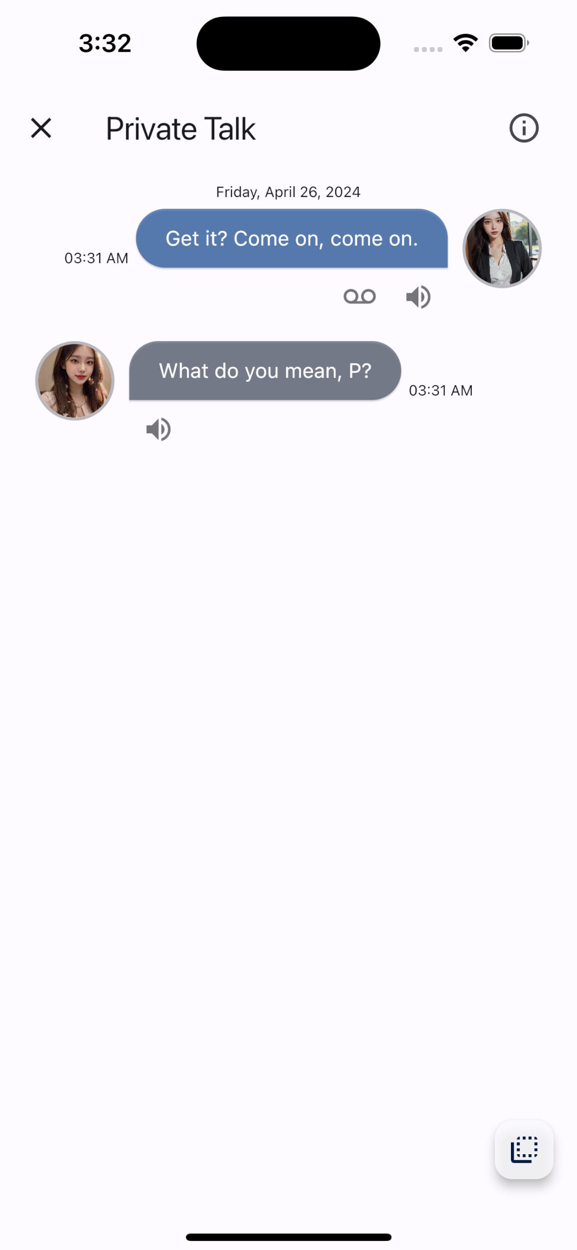577x1250 pixels.
Task: Tap the 3:32 clock in status bar
Action: (105, 43)
